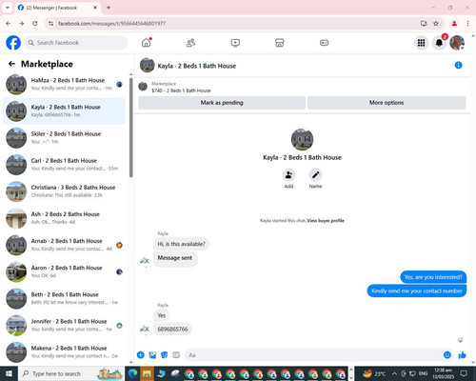
Task: Select Kayla - 2 Beds 1 Bath House chat
Action: point(65,111)
